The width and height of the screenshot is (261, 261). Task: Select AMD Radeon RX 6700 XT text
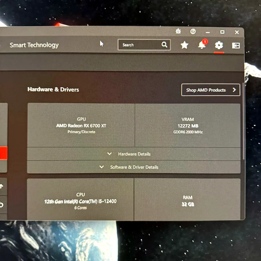81,126
